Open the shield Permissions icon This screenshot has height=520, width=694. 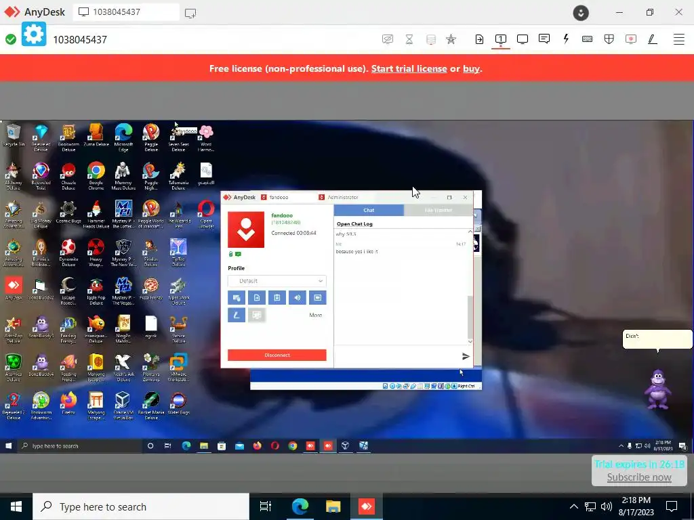[609, 39]
